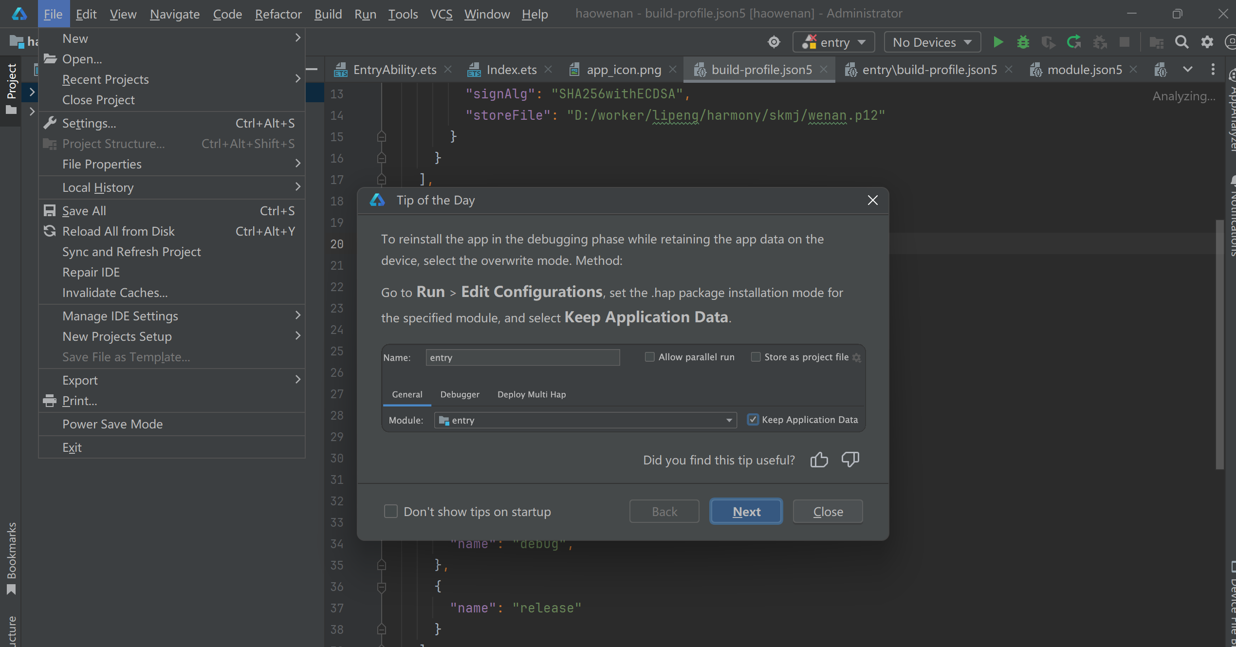The width and height of the screenshot is (1236, 647).
Task: Click the three-dot editor tab options
Action: (1213, 70)
